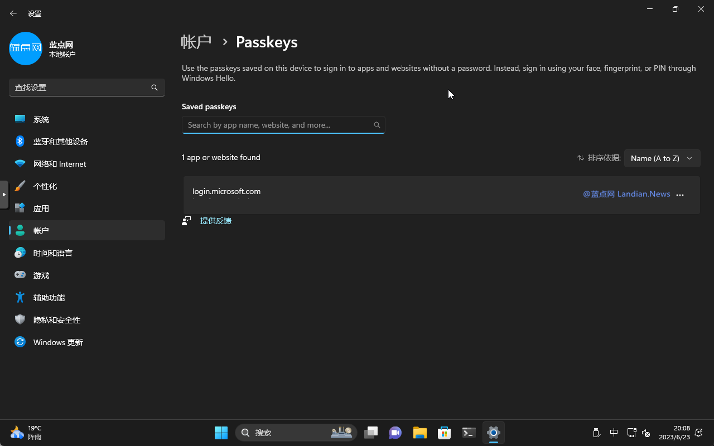Viewport: 714px width, 446px height.
Task: Click the search icon in passkeys field
Action: tap(377, 125)
